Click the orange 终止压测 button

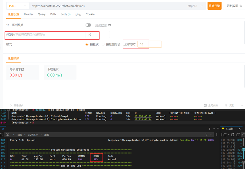(214, 6)
